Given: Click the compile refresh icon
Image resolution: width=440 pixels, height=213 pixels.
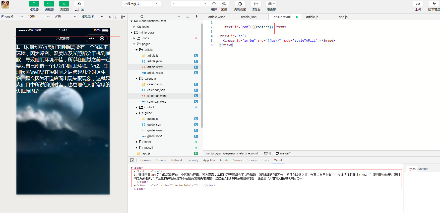Looking at the screenshot, I should (x=214, y=4).
